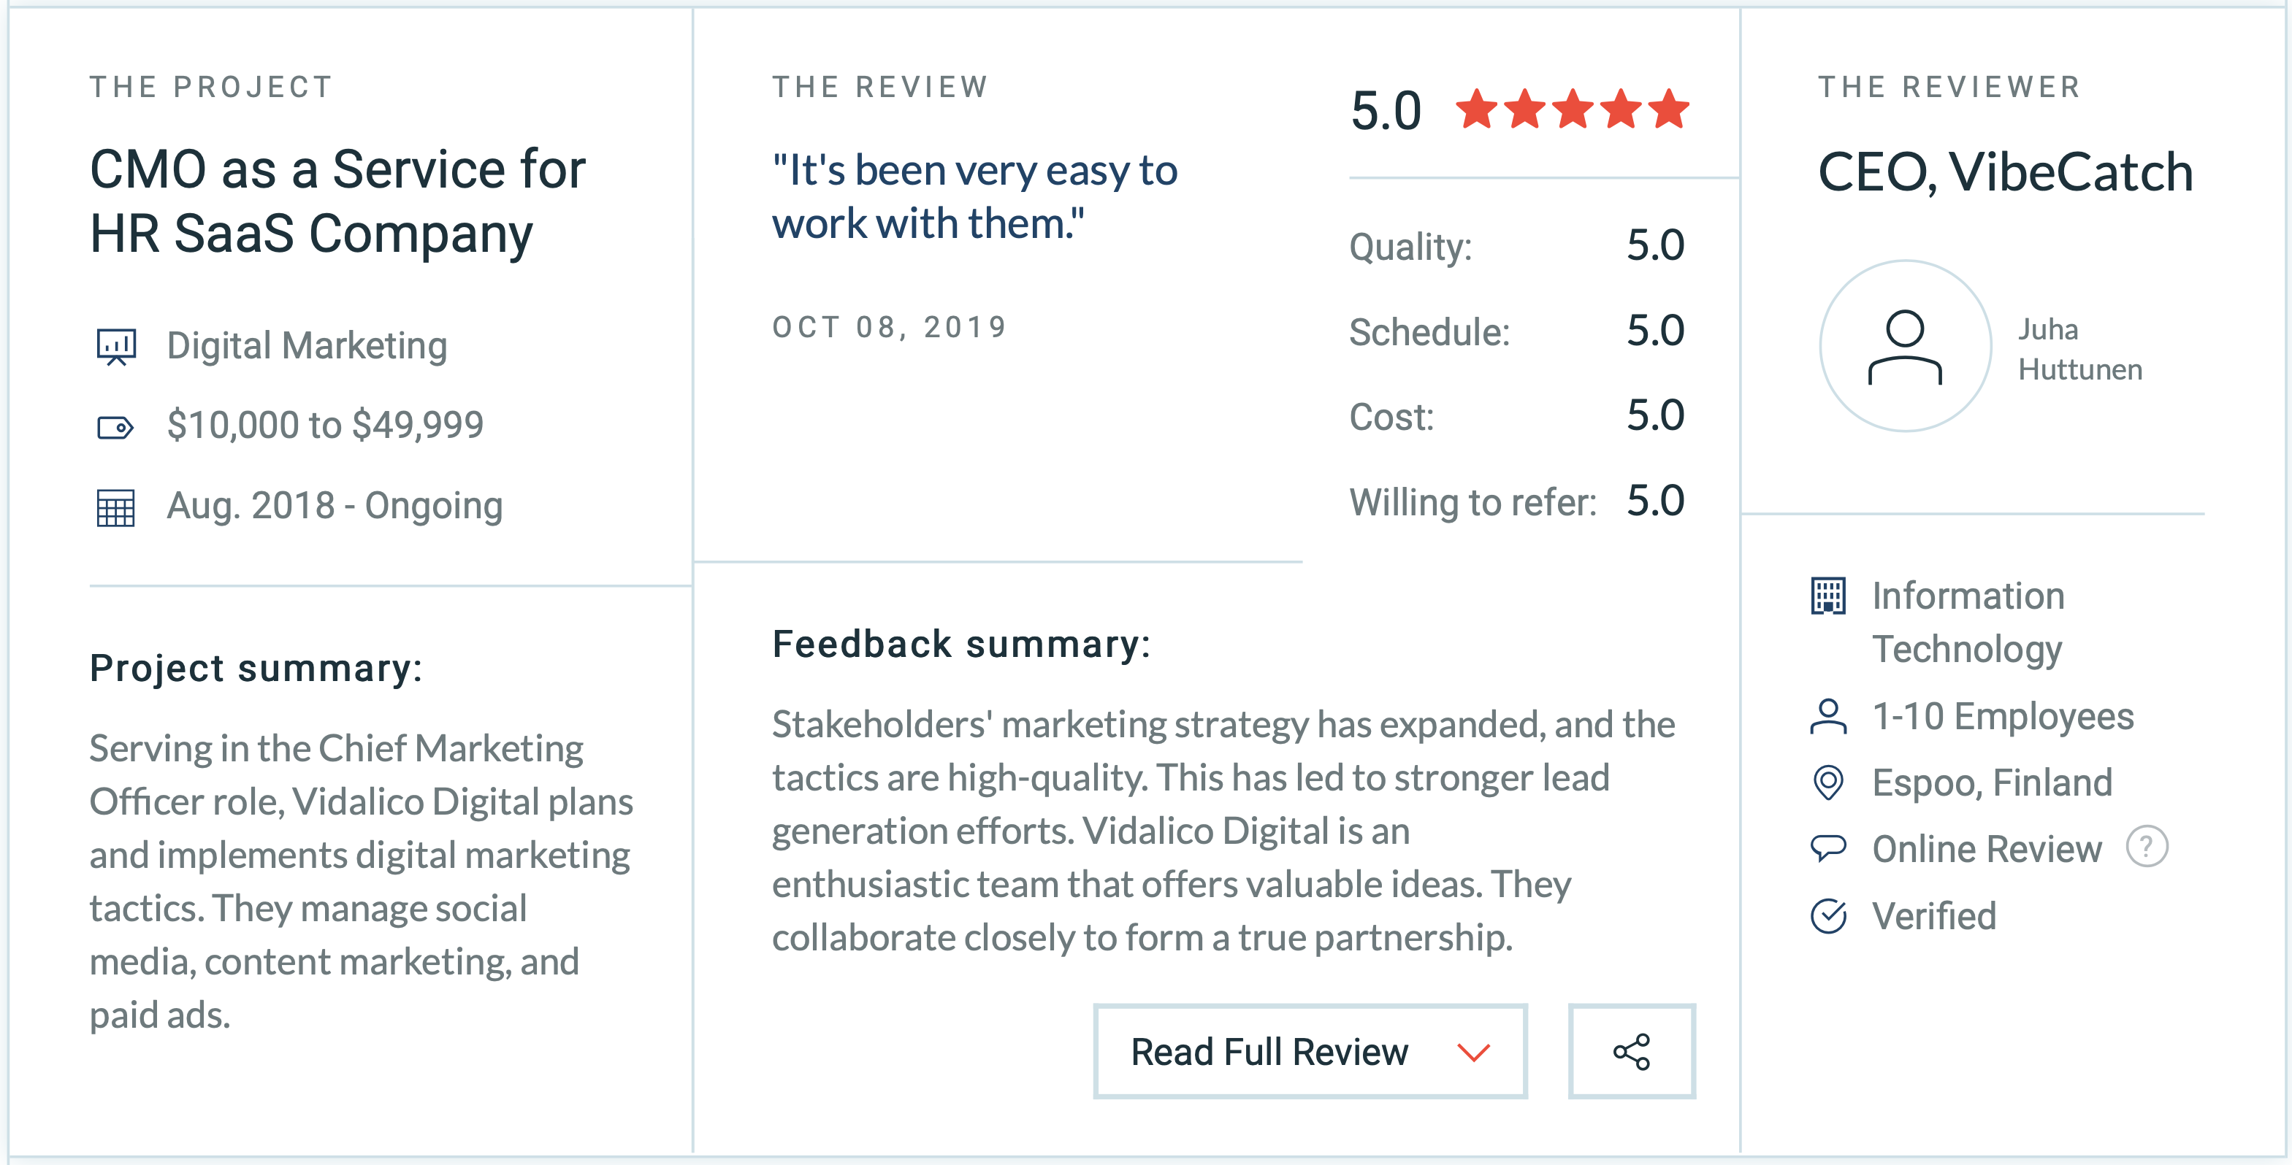This screenshot has height=1165, width=2292.
Task: Click the five-star rating display
Action: (x=1573, y=109)
